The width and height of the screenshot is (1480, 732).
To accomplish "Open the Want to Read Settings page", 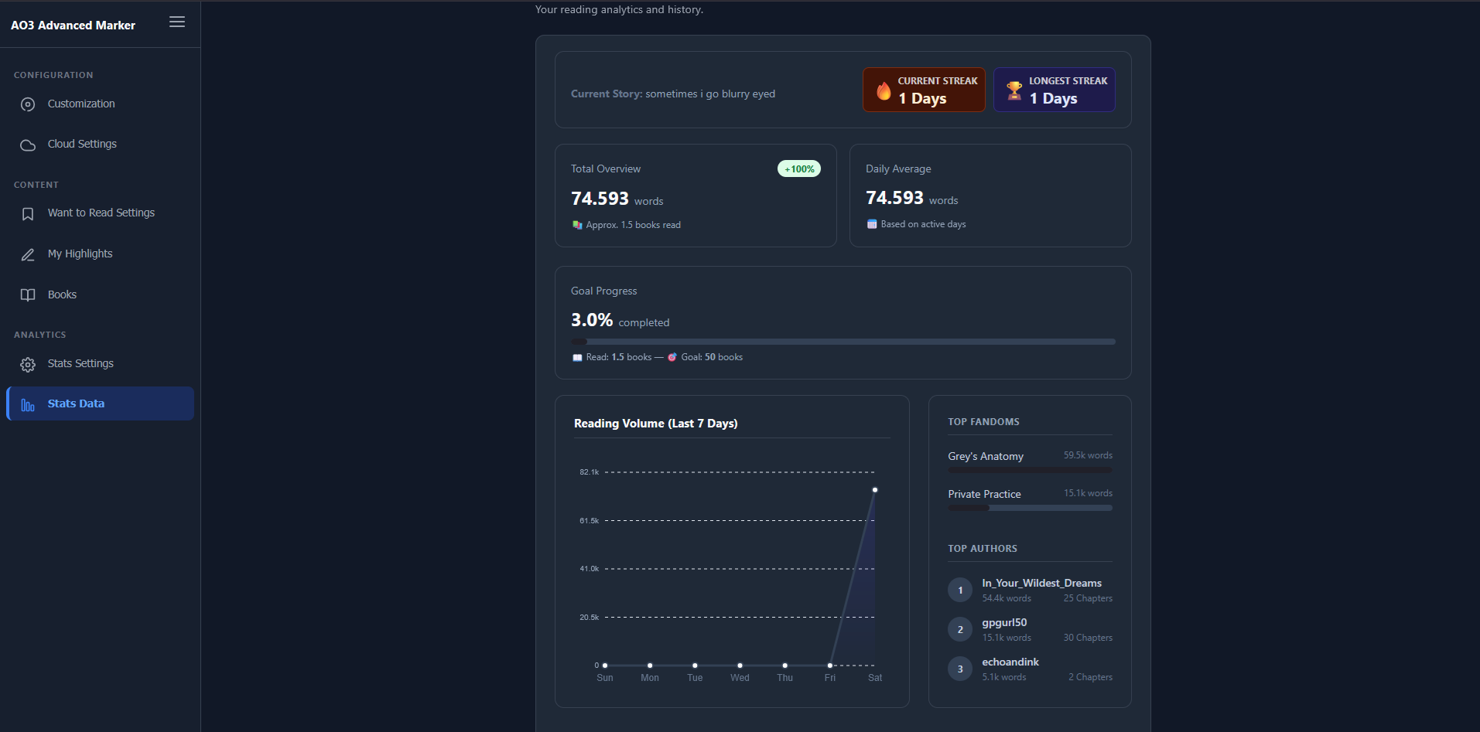I will [x=100, y=213].
